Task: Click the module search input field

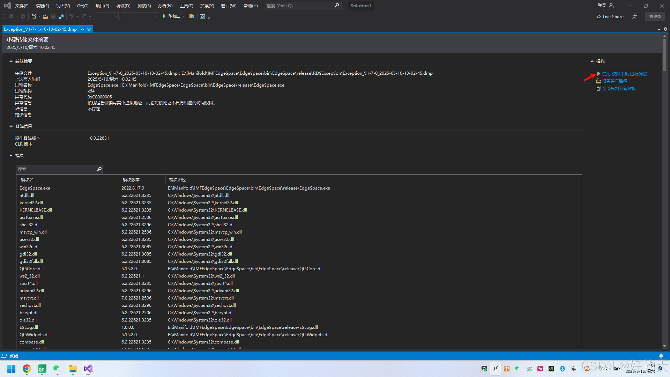Action: click(x=56, y=169)
